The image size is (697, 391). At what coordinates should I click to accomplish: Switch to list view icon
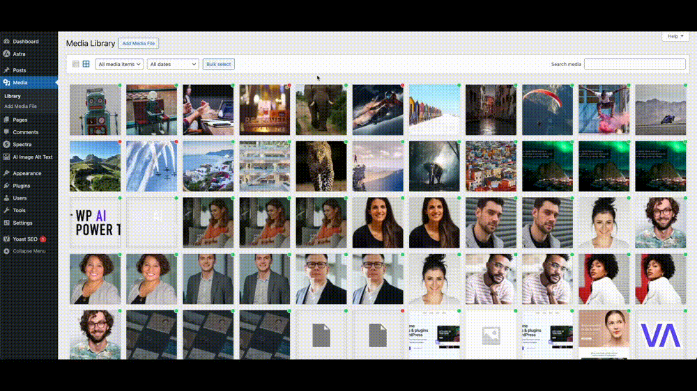coord(76,64)
